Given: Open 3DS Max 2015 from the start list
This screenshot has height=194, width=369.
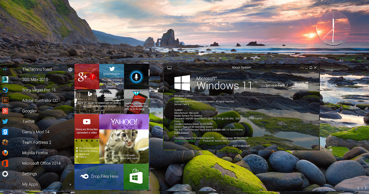Looking at the screenshot, I should 35,79.
